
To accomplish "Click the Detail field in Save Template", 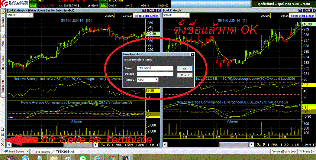I will click(x=155, y=74).
